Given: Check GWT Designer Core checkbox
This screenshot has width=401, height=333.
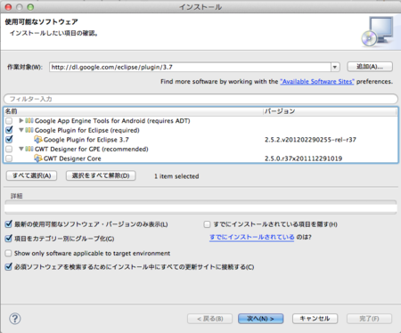Looking at the screenshot, I should (x=9, y=158).
